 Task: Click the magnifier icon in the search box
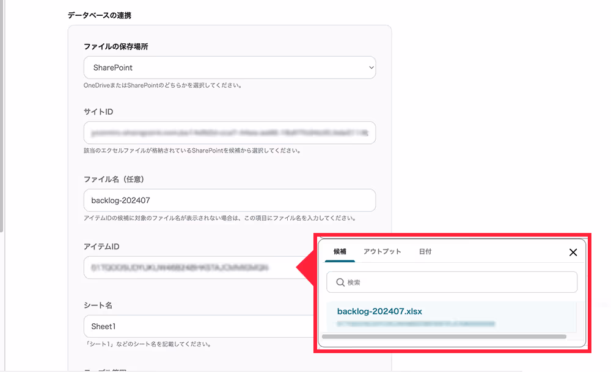pos(340,282)
